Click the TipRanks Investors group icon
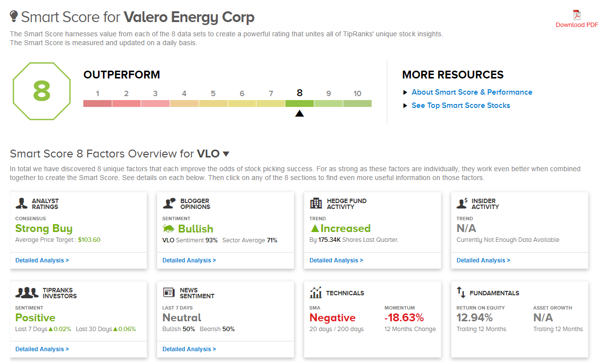The width and height of the screenshot is (607, 362). [x=27, y=293]
